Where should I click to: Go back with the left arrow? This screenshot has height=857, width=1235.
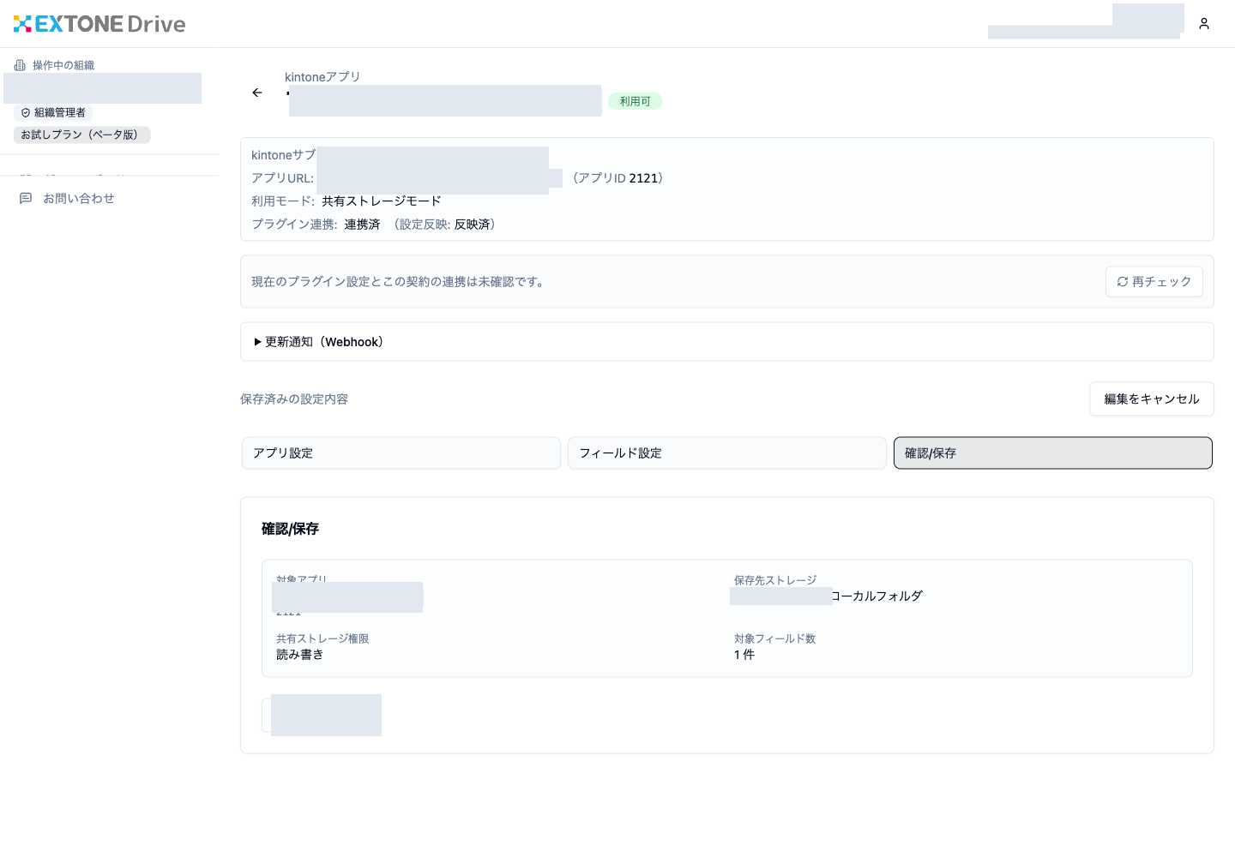point(257,93)
